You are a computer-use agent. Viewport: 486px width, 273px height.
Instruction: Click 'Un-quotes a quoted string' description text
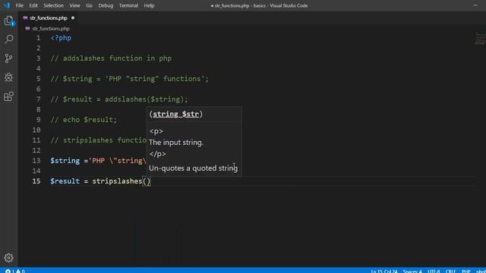click(x=193, y=168)
